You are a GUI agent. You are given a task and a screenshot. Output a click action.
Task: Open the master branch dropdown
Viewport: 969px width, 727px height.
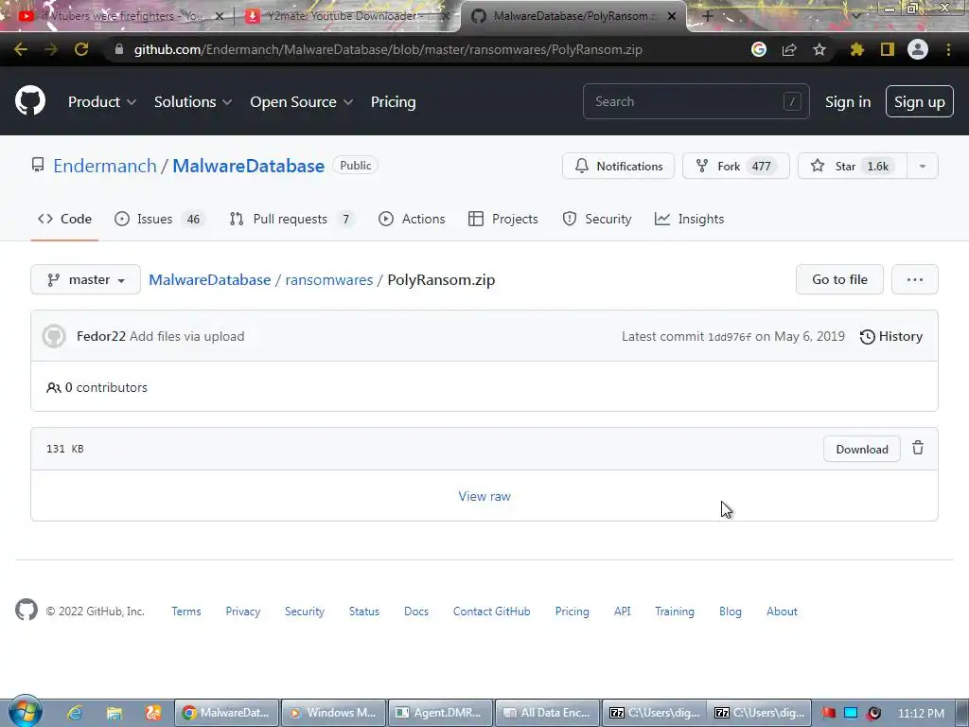(x=85, y=279)
